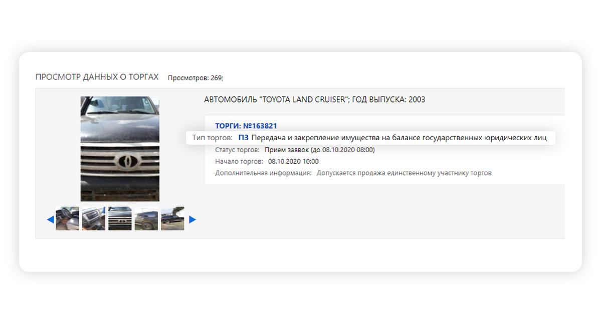The image size is (598, 336).
Task: Select the Toyota Land Cruiser title text
Action: click(315, 100)
